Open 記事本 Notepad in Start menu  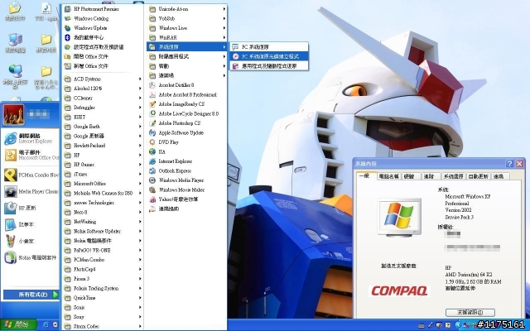[31, 224]
